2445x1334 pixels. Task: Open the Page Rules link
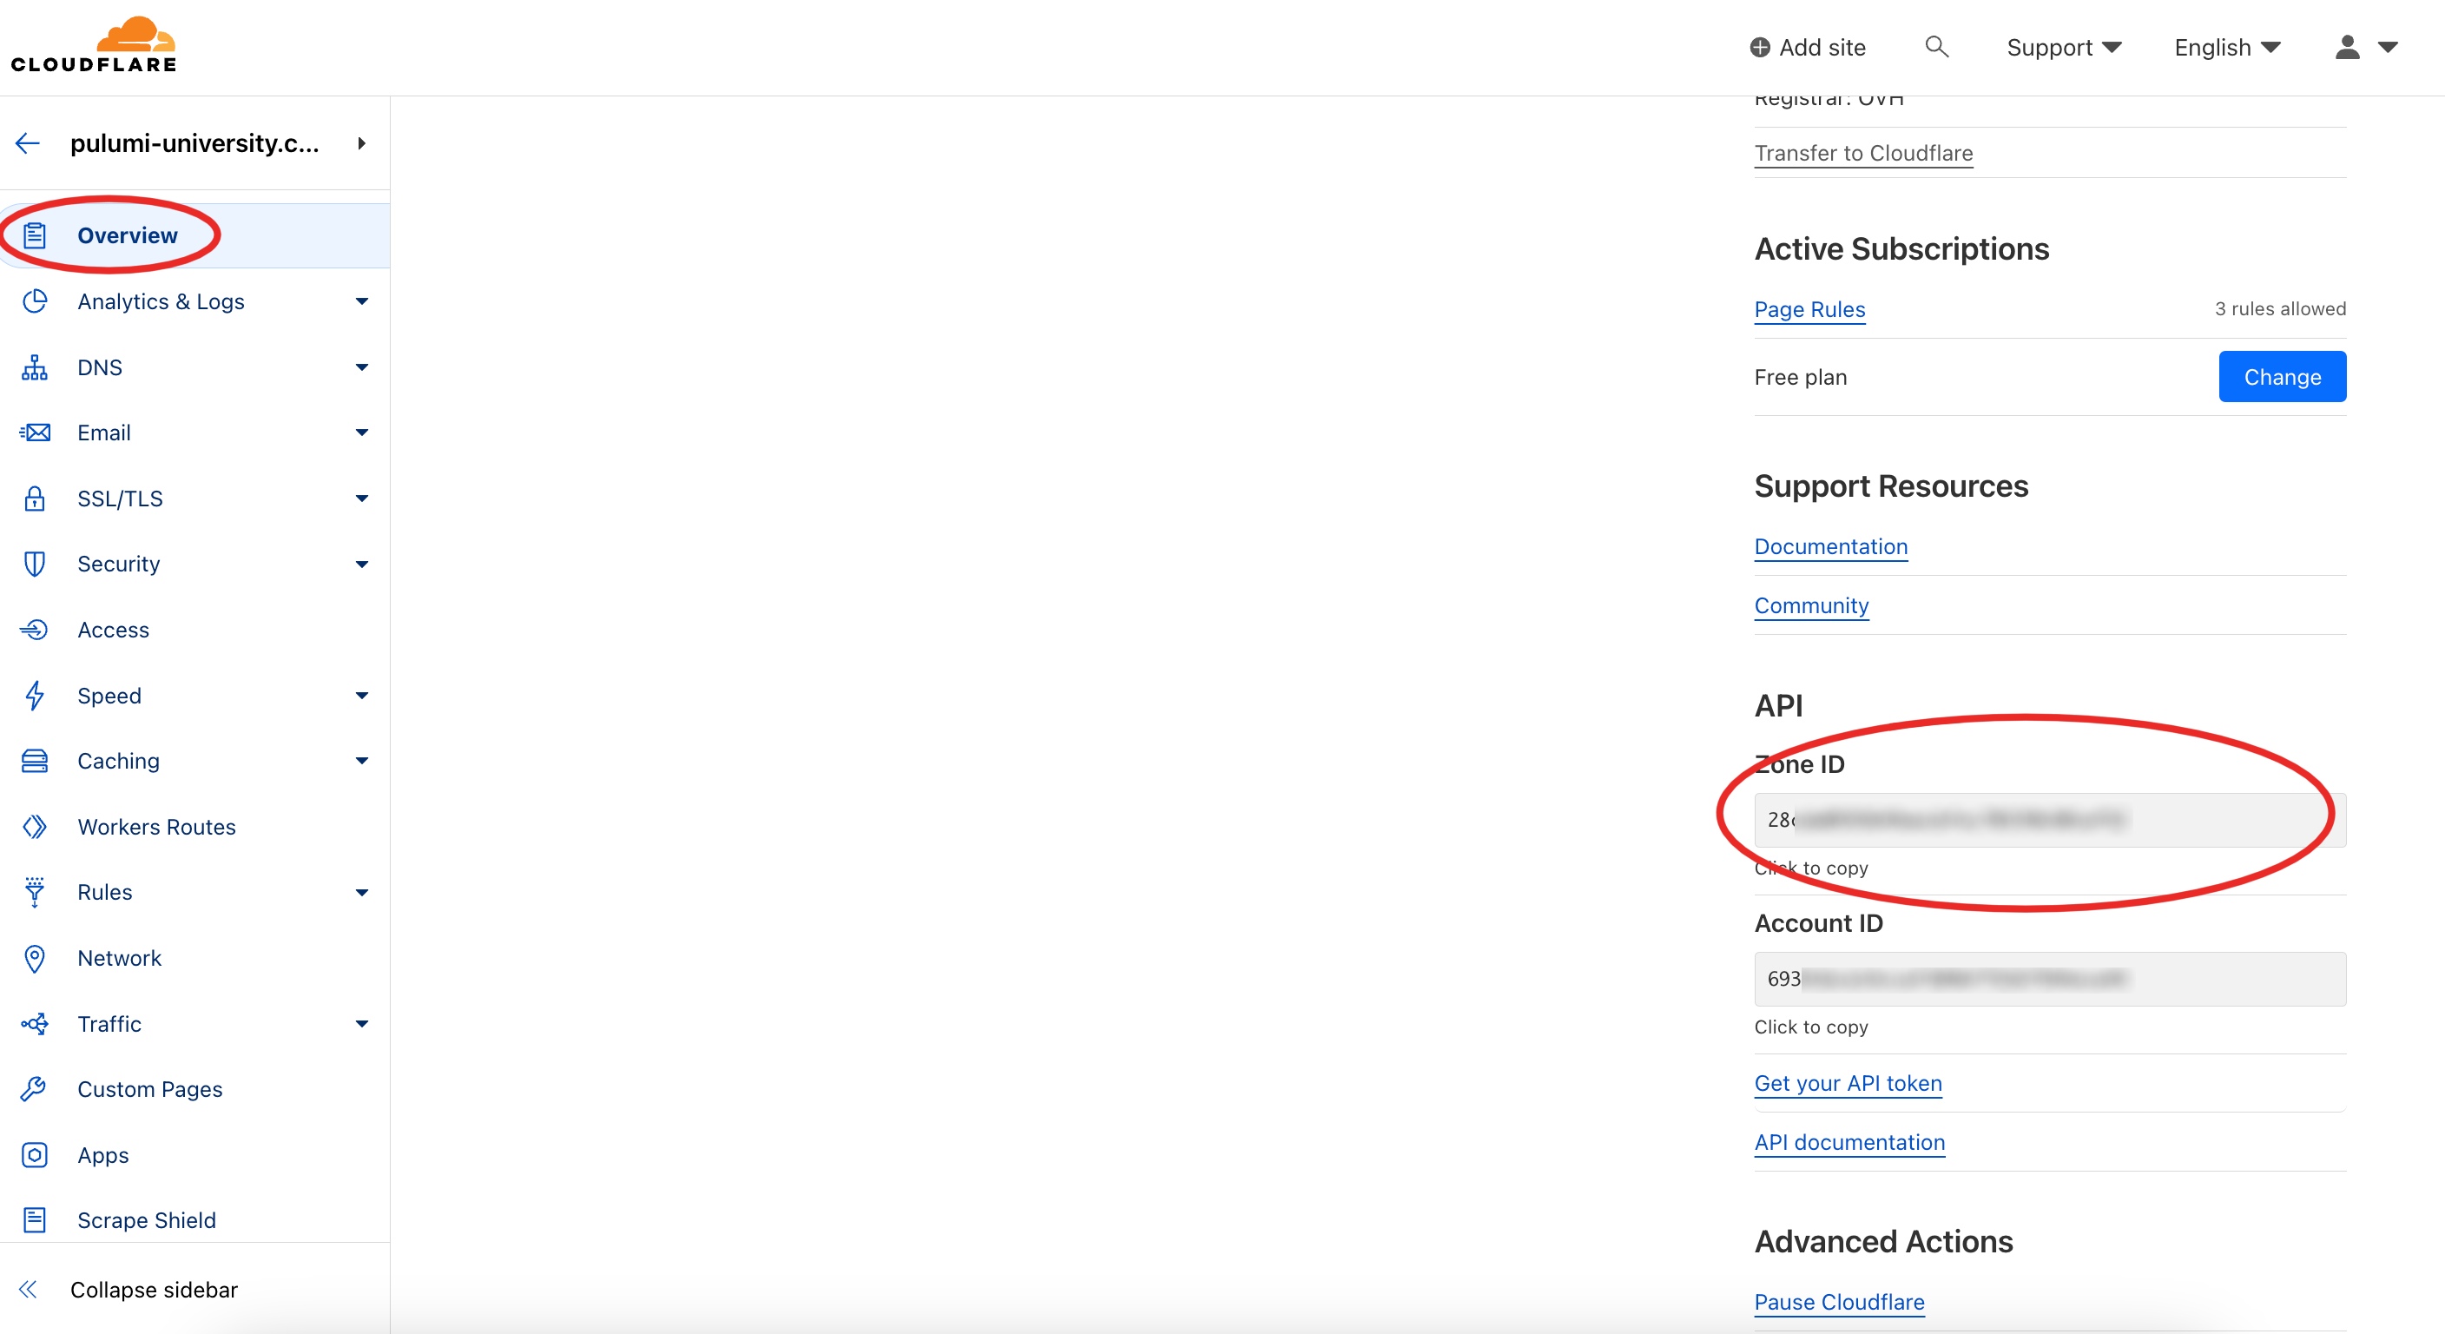coord(1809,309)
